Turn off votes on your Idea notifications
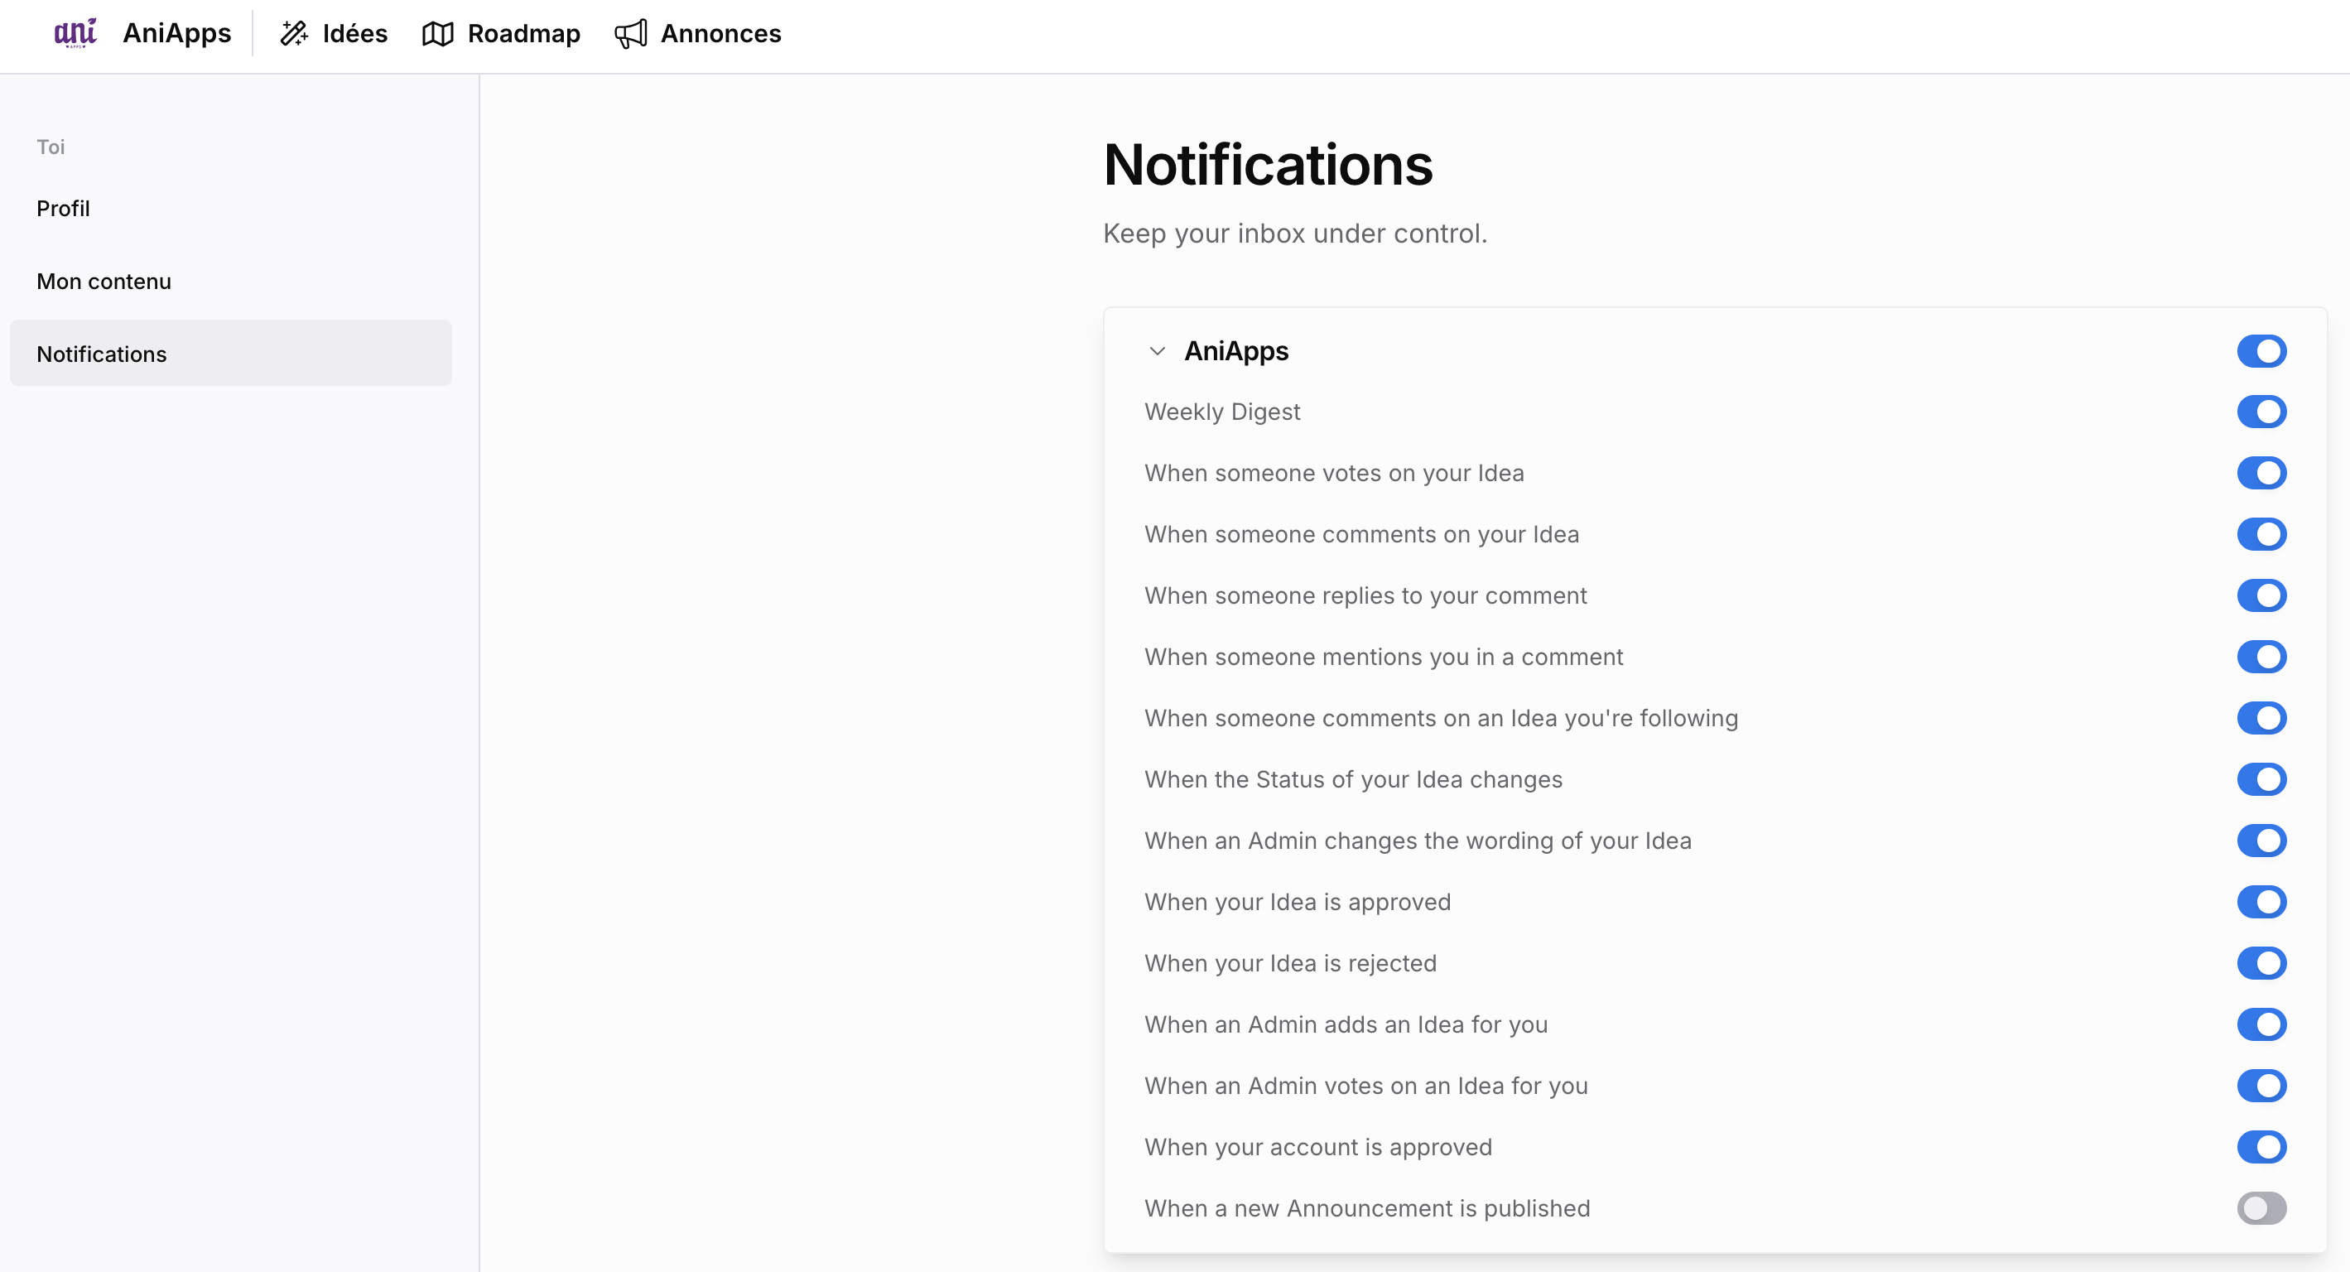Screen dimensions: 2350x1272 [2261, 474]
